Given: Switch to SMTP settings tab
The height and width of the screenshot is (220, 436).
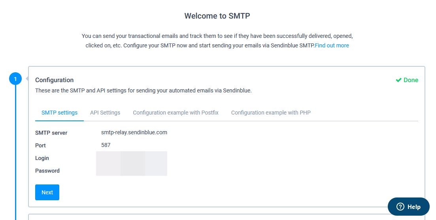Looking at the screenshot, I should pos(60,113).
